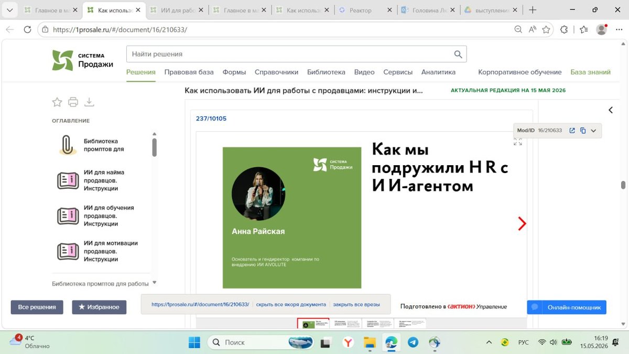This screenshot has width=629, height=354.
Task: Click the page vertical scrollbar thumb
Action: pos(623,185)
